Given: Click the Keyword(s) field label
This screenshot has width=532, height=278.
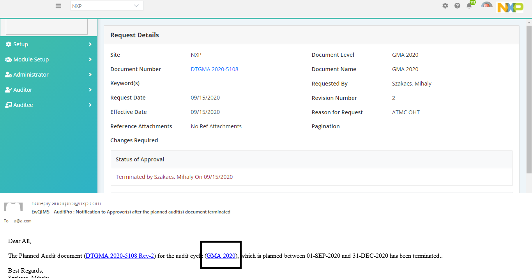Looking at the screenshot, I should pos(125,83).
